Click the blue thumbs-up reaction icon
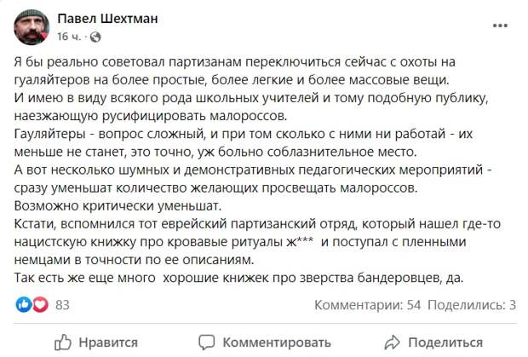The image size is (528, 357). [x=24, y=304]
